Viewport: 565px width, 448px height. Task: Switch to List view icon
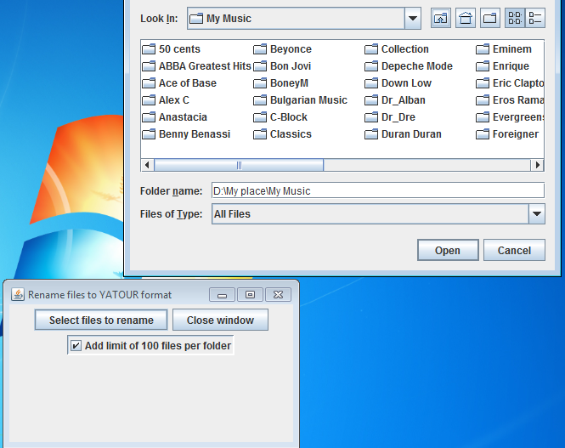pyautogui.click(x=515, y=18)
